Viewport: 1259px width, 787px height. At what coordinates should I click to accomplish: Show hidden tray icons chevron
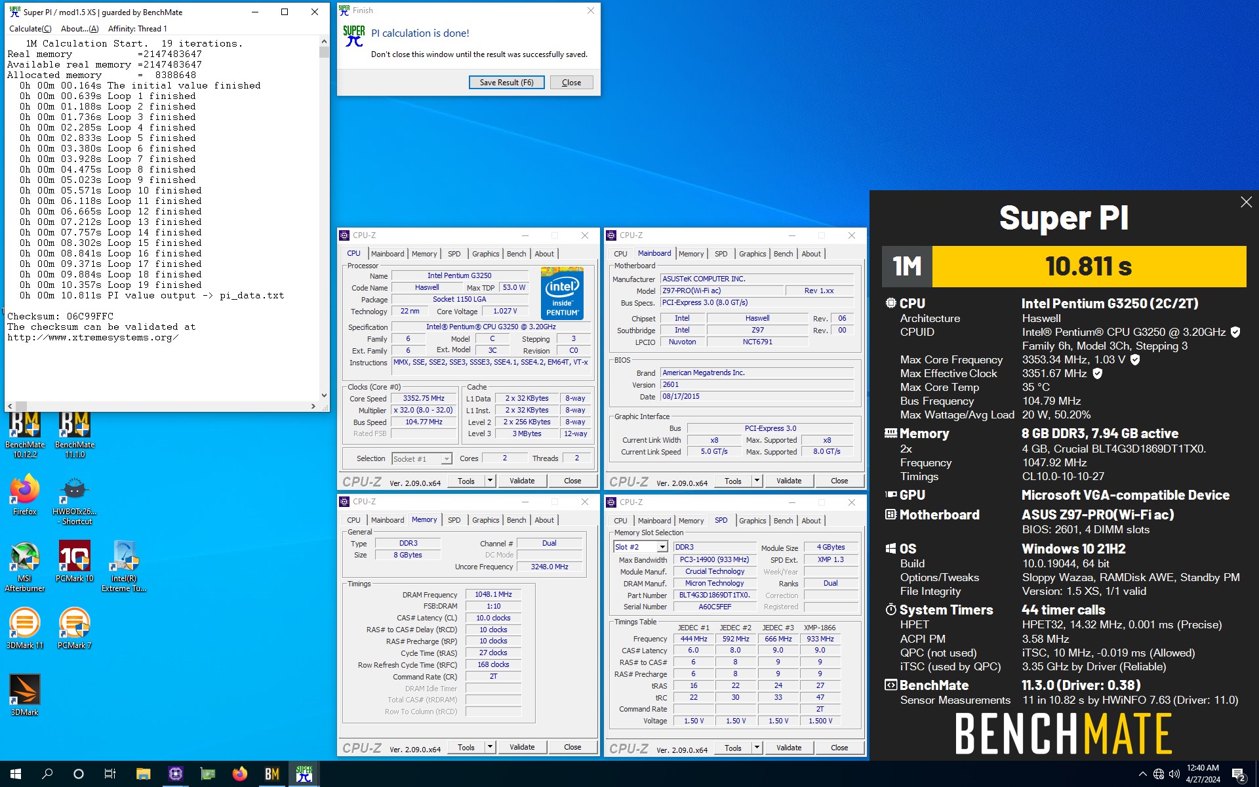click(x=1142, y=774)
